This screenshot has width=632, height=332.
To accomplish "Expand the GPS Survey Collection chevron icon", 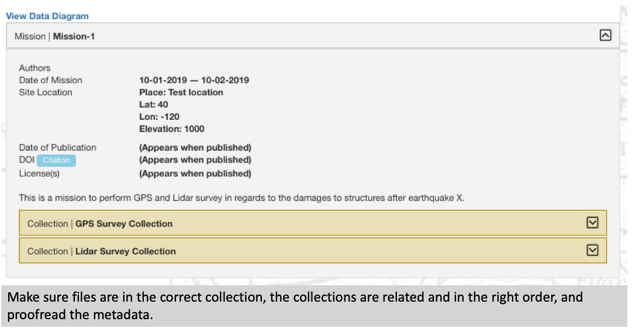I will pos(592,223).
